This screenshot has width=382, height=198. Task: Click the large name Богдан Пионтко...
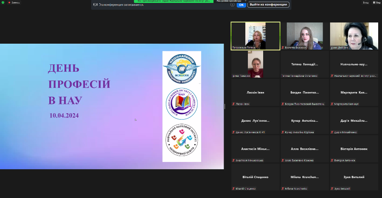pyautogui.click(x=304, y=92)
